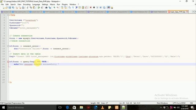Click the Search Windows taskbar field
Image resolution: width=196 pixels, height=110 pixels.
31,107
